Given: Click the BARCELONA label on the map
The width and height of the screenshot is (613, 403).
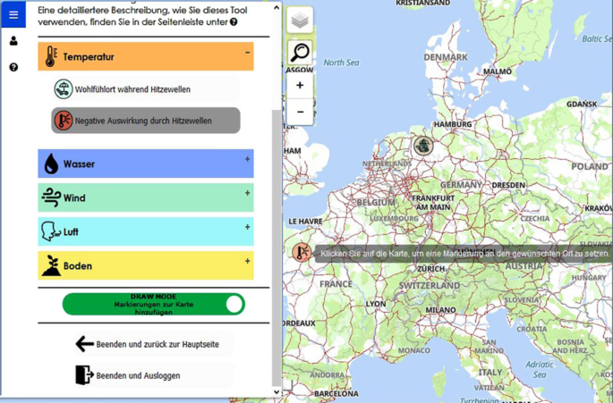Looking at the screenshot, I should (336, 393).
